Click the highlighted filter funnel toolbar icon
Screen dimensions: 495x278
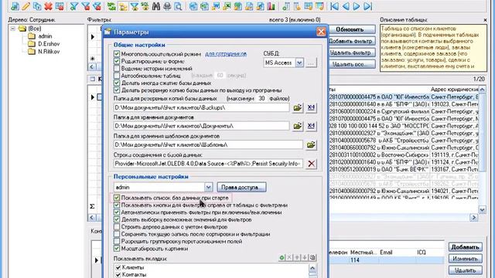[135, 6]
